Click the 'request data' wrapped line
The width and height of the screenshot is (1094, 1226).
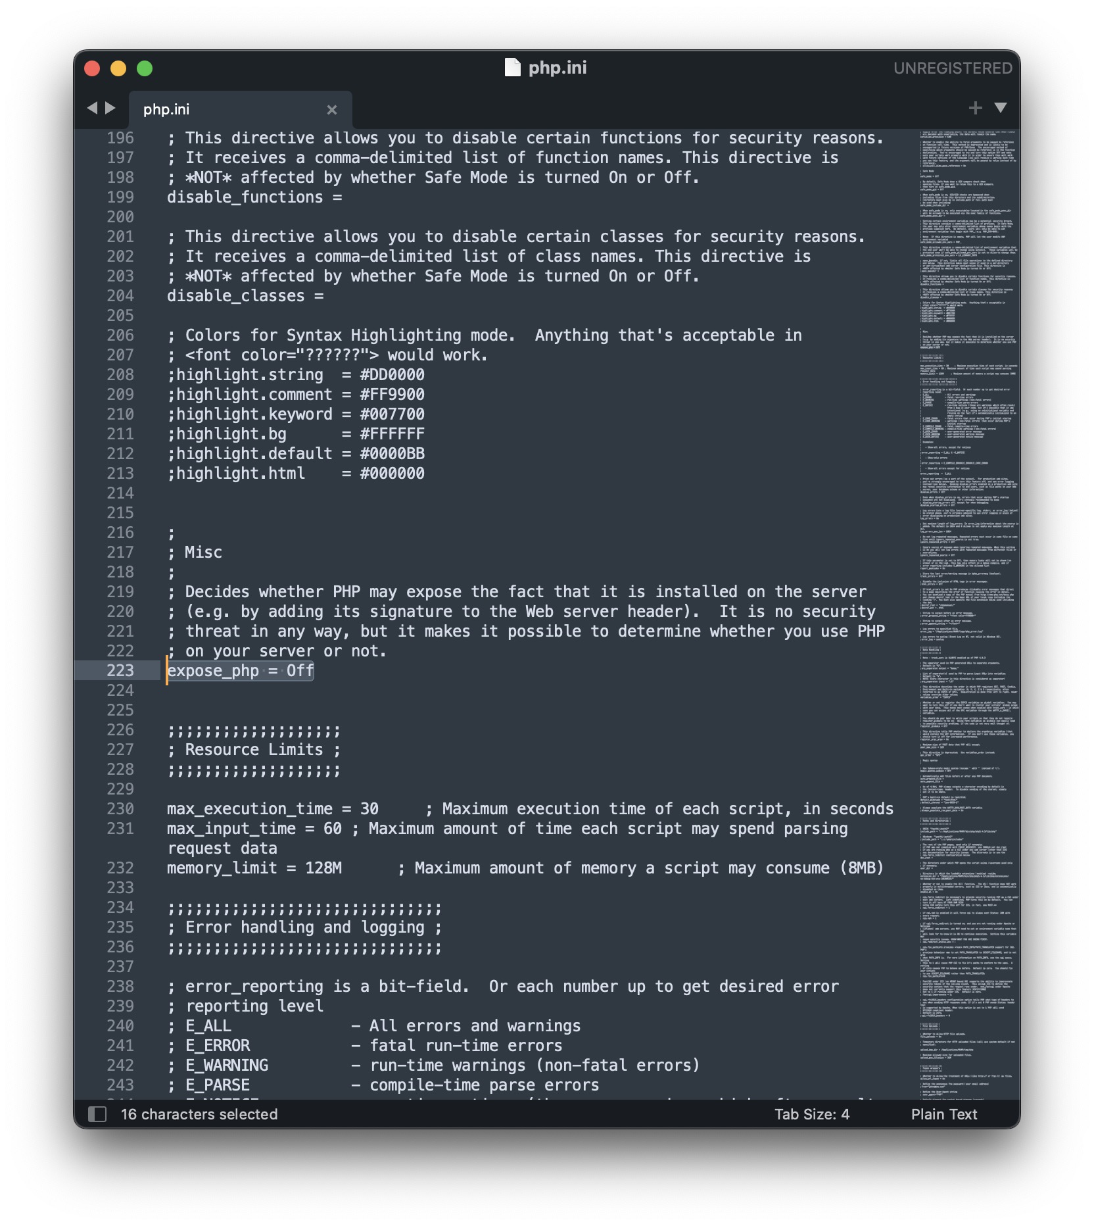pyautogui.click(x=222, y=848)
